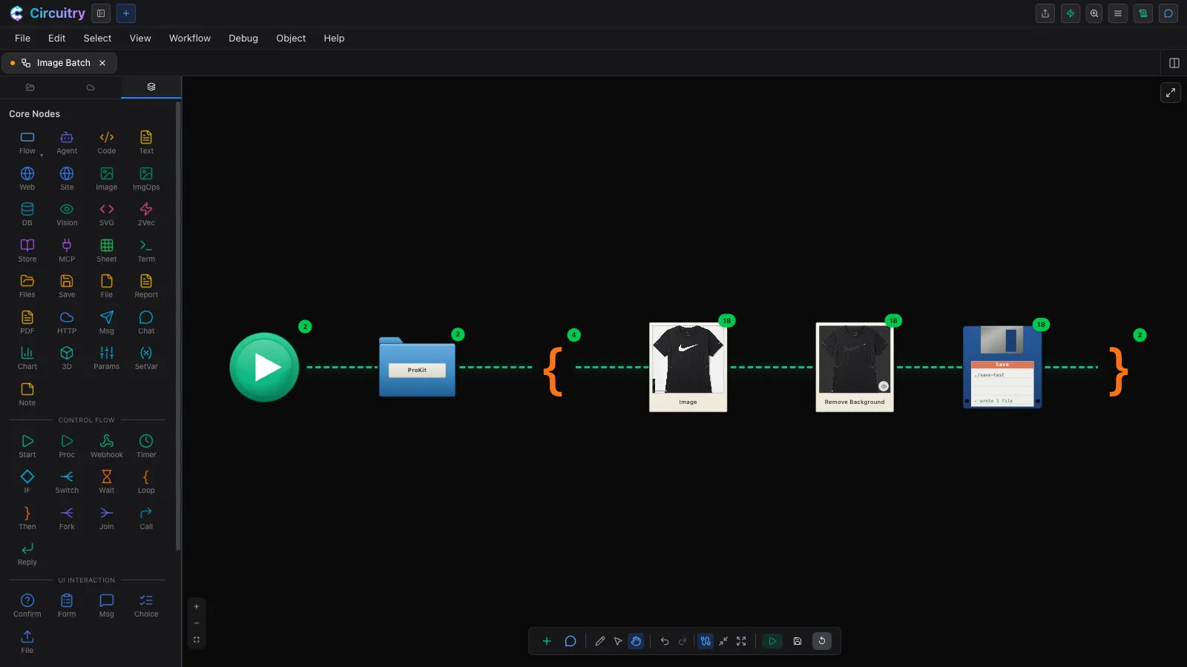Image resolution: width=1187 pixels, height=667 pixels.
Task: Close the Image Batch tab
Action: (102, 63)
